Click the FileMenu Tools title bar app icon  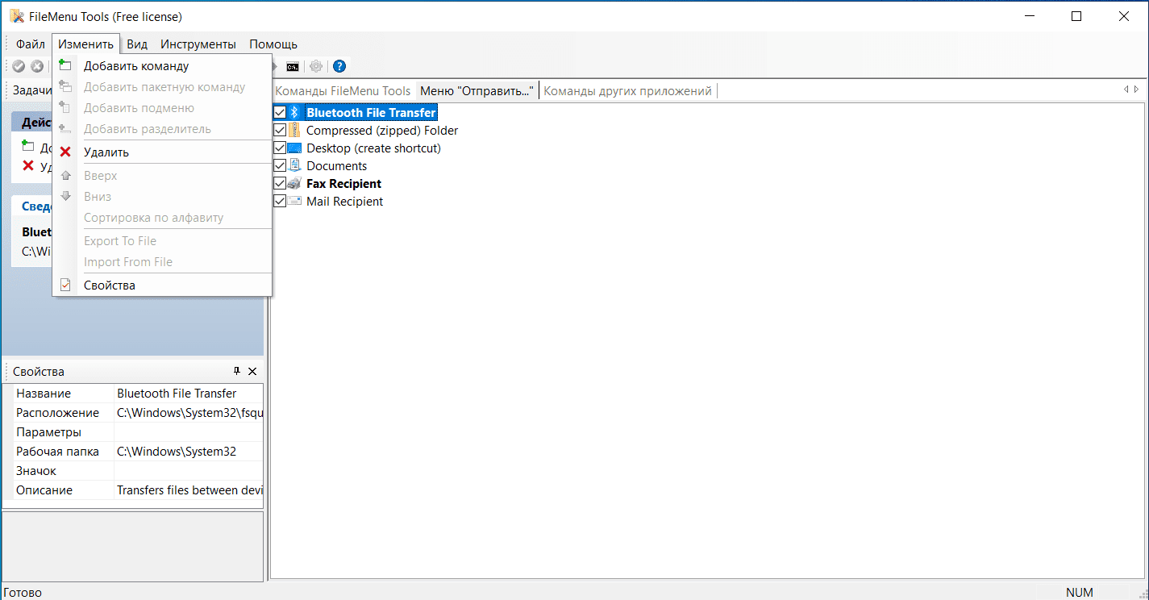point(16,16)
